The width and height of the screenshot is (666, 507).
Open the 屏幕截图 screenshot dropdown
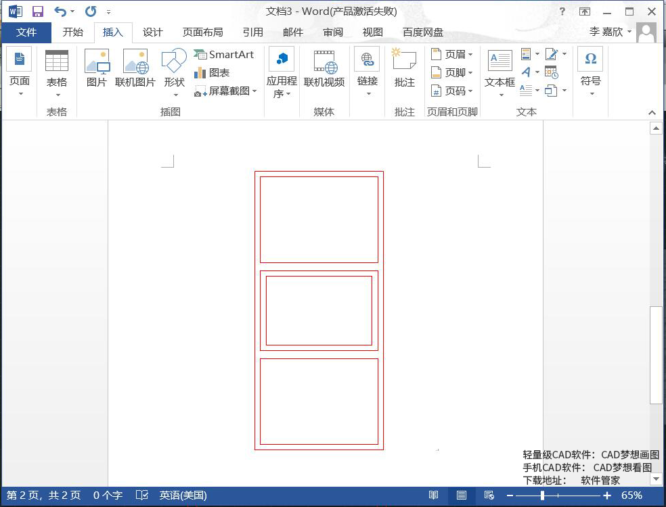coord(225,91)
